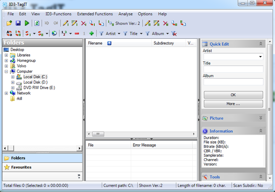Click the refresh icon in the toolbar
The image size is (275, 192).
point(37,23)
